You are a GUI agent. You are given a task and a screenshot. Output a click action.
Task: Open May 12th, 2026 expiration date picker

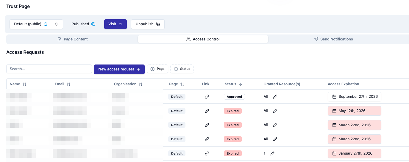pyautogui.click(x=355, y=111)
